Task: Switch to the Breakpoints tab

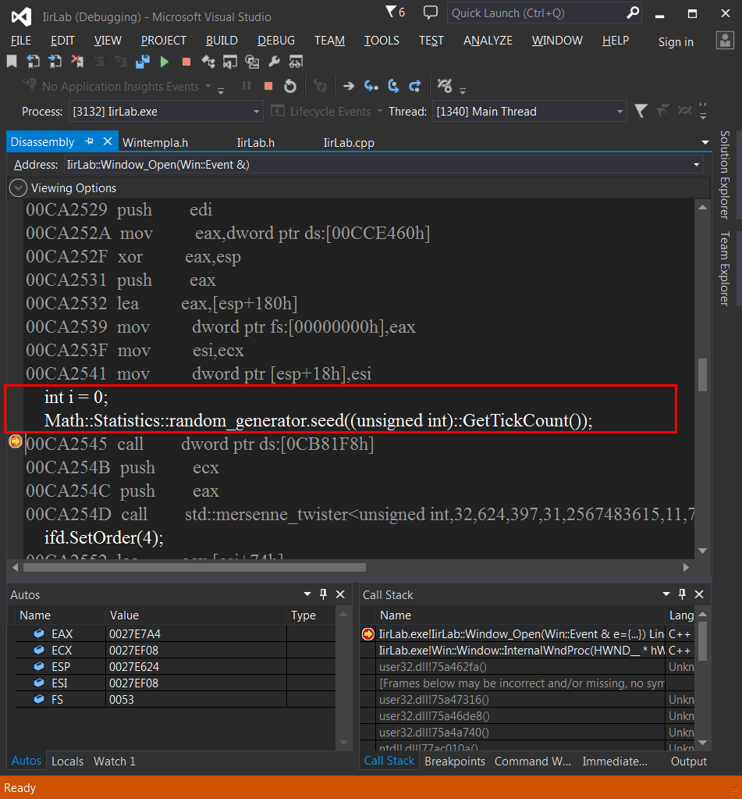Action: pos(455,762)
